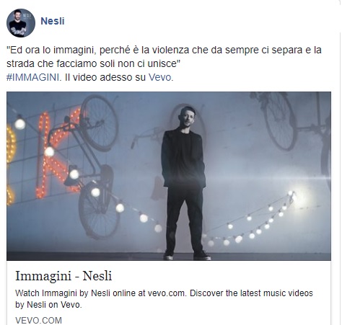This screenshot has height=325, width=342.
Task: Open the #IMMAGINI hashtag
Action: [34, 78]
